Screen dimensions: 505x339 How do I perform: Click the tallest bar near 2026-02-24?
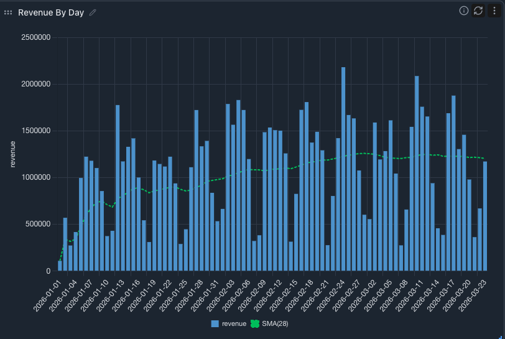[343, 169]
